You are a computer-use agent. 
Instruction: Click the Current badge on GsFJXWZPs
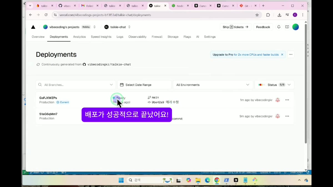[x=63, y=102]
